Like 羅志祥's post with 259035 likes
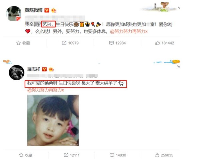Image resolution: width=200 pixels, height=161 pixels. click(164, 155)
